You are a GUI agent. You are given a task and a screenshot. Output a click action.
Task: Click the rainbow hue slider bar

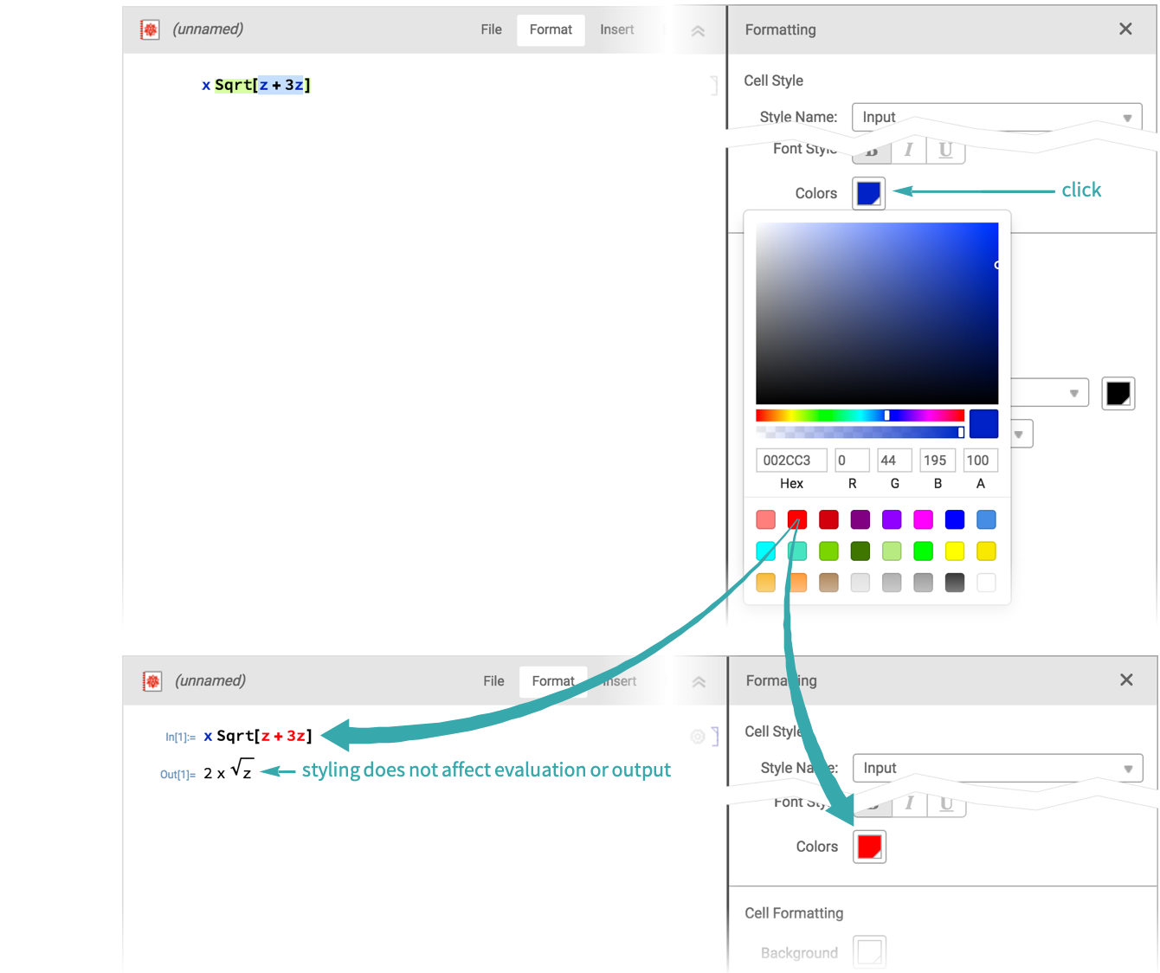[x=859, y=416]
